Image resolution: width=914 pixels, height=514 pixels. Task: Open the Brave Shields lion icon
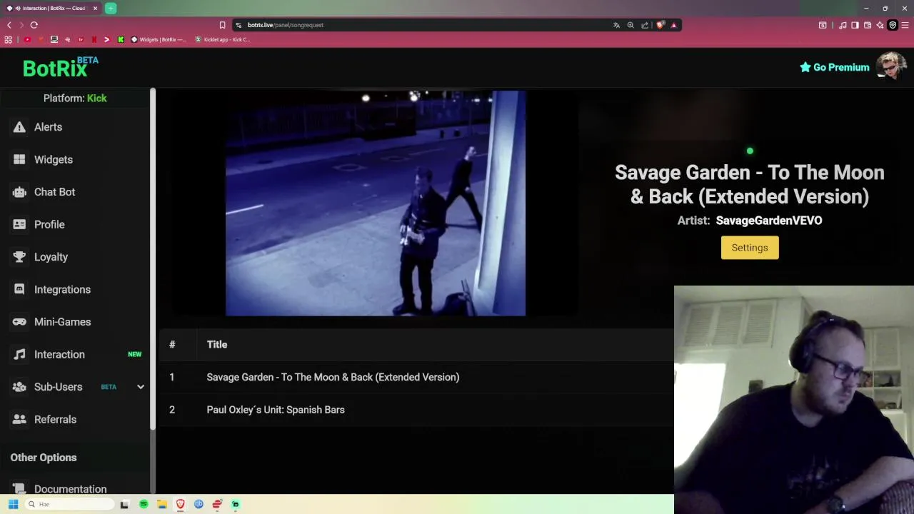661,25
